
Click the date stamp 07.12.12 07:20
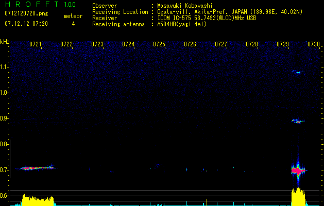[x=26, y=24]
